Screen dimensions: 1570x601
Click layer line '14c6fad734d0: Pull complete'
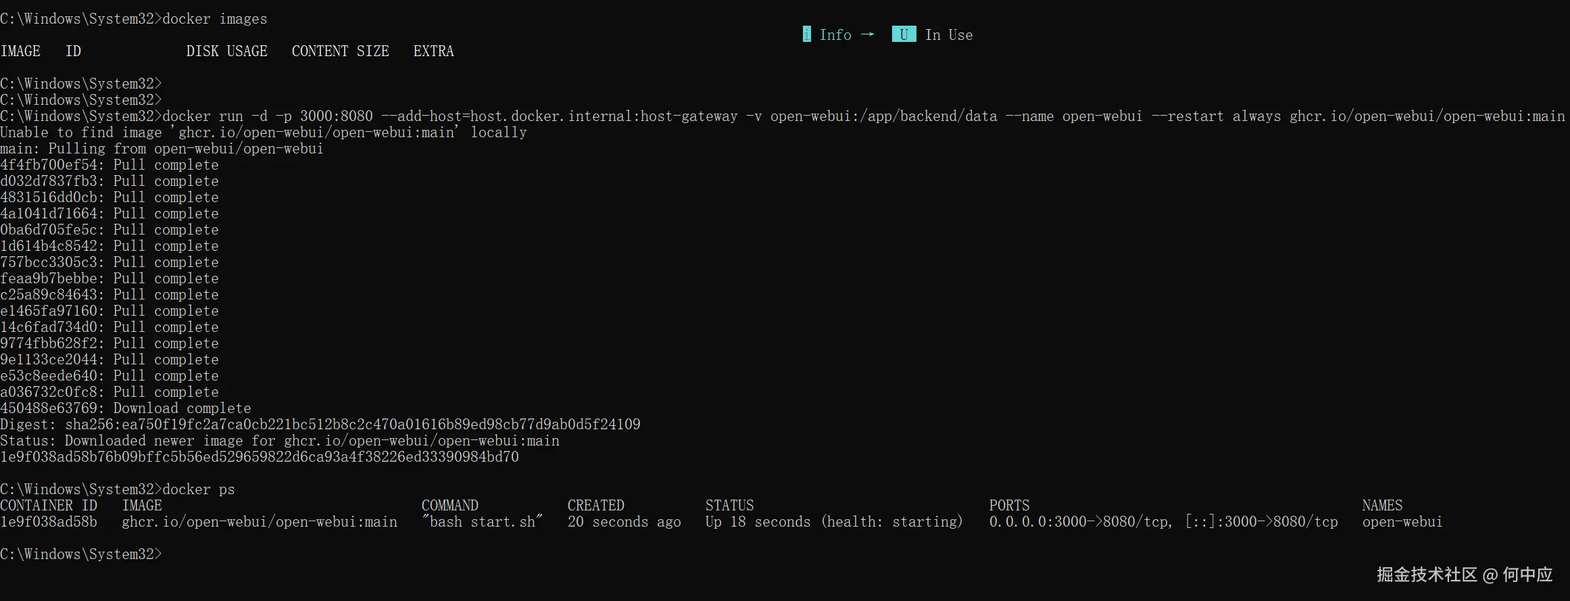pos(109,327)
